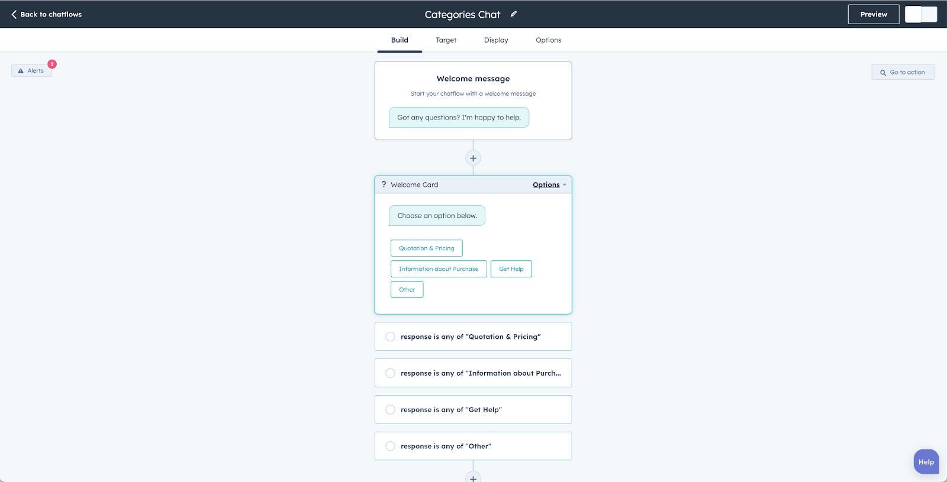Screen dimensions: 947x482
Task: Click "Start your chatflow with a welcome message" text
Action: coord(473,93)
